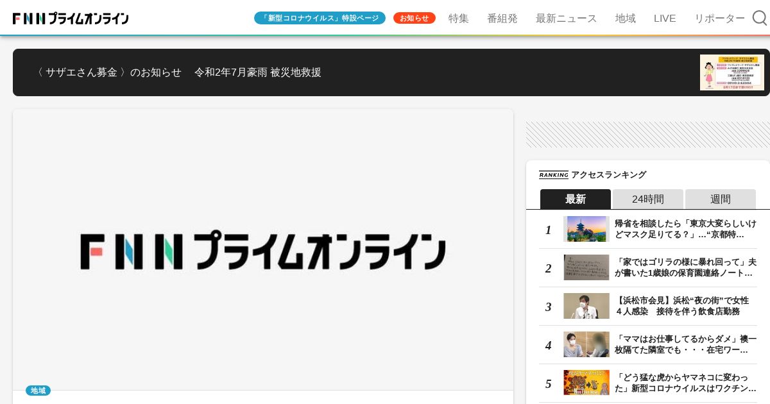Click the FNN Prime Online header logo
Screen dimensions: 770x404
(71, 19)
